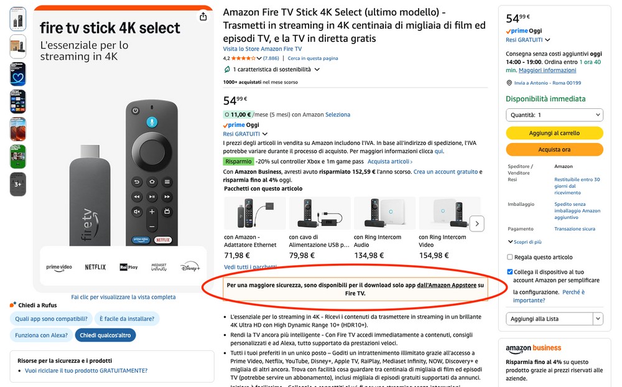Screen dimensions: 622x387
Task: Open the Ethernet adapter bundle image
Action: (x=254, y=213)
